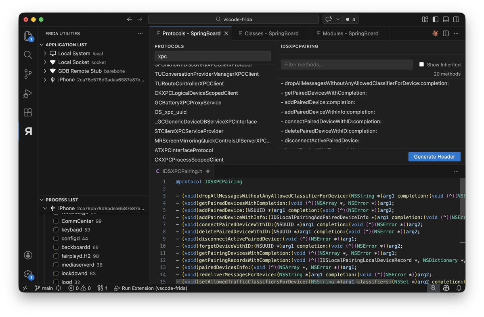Check the CommCenter process checkbox
Viewport: 484px width, 317px height.
pos(55,221)
